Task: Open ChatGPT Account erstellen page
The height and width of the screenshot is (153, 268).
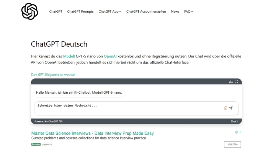Action: pyautogui.click(x=146, y=11)
